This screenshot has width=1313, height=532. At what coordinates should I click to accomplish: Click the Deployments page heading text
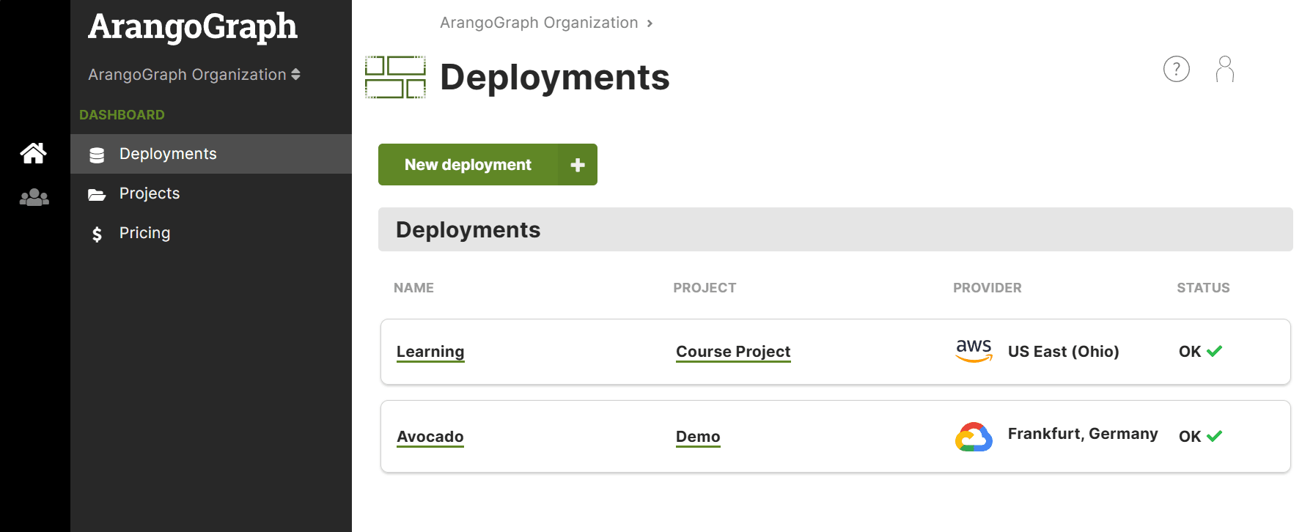554,78
